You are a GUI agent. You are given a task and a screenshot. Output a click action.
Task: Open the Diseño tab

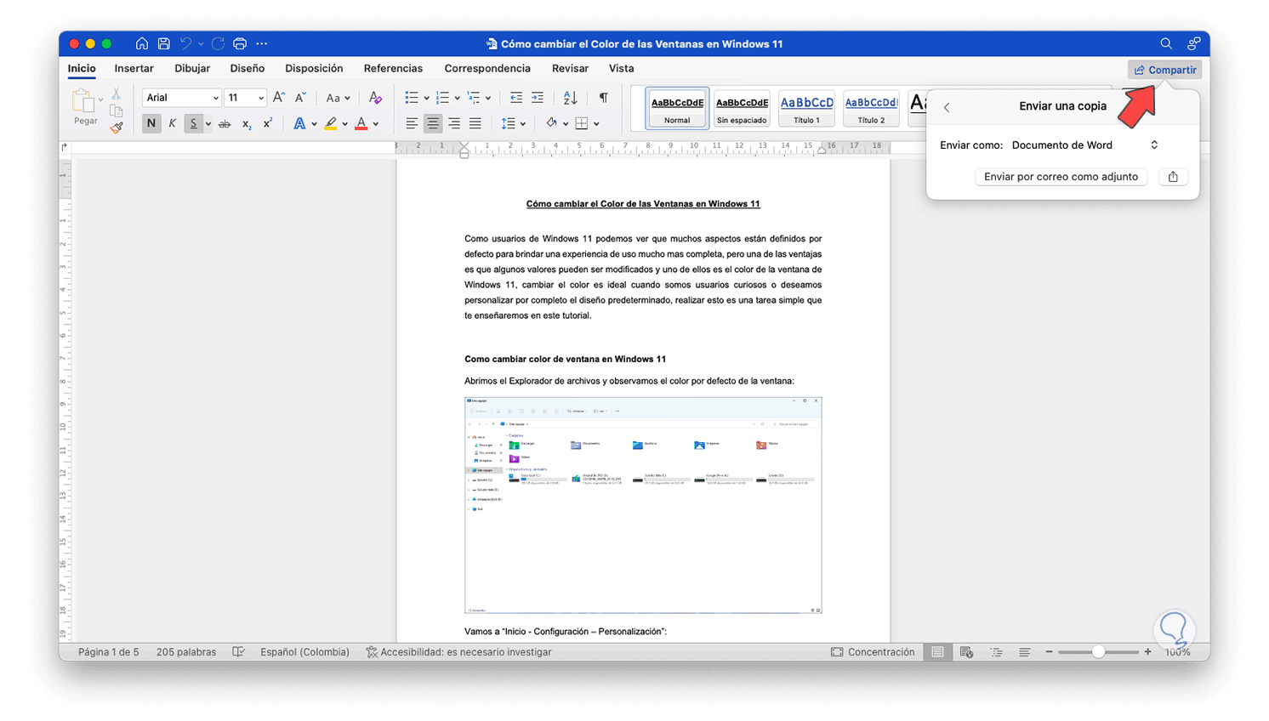point(248,69)
